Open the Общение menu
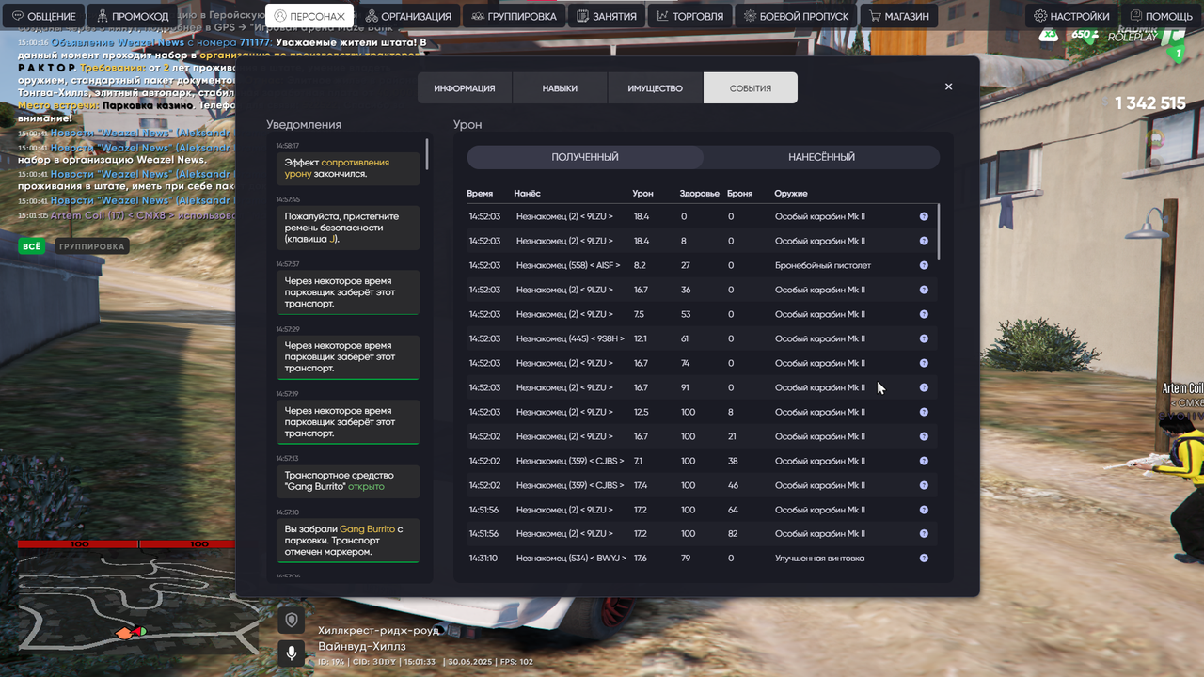 [x=43, y=16]
